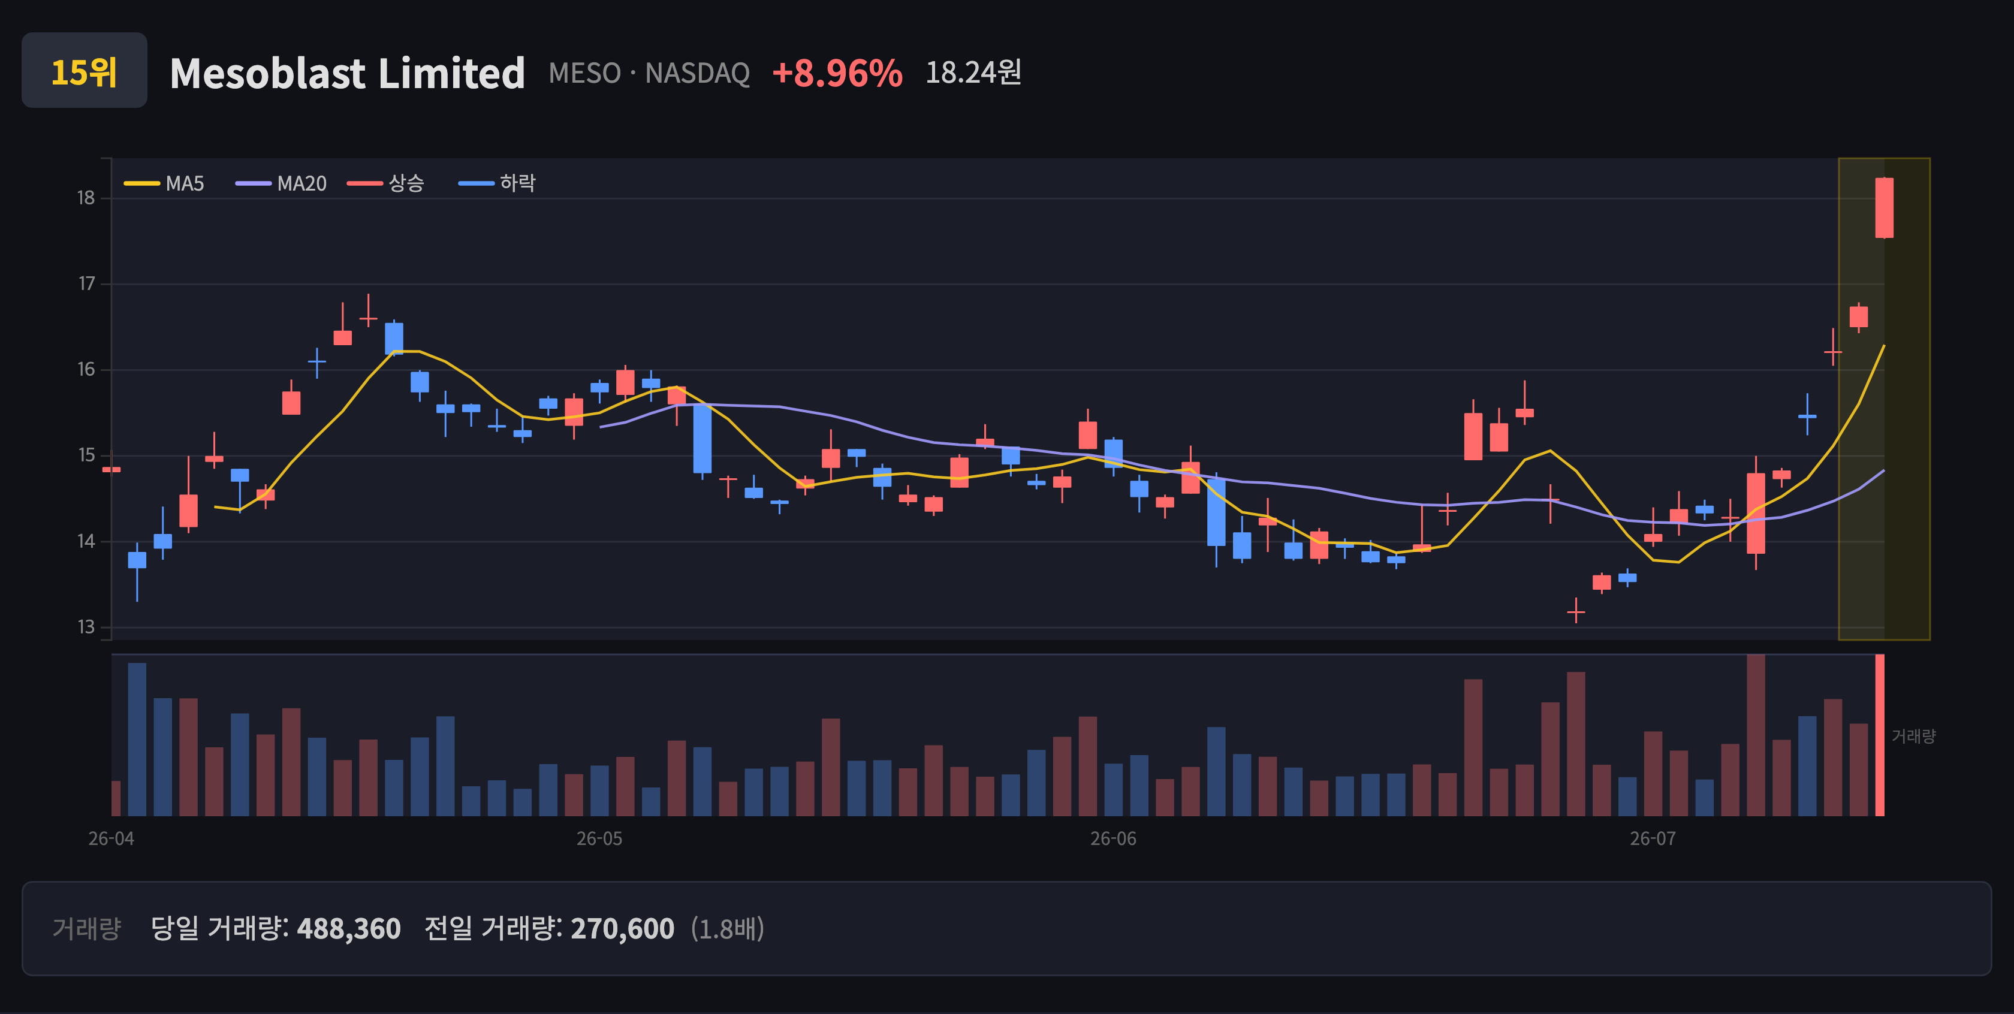Toggle the MA5 legend entry
The image size is (2014, 1014).
164,183
